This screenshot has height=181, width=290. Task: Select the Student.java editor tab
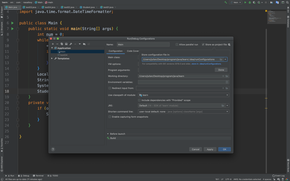89,7
